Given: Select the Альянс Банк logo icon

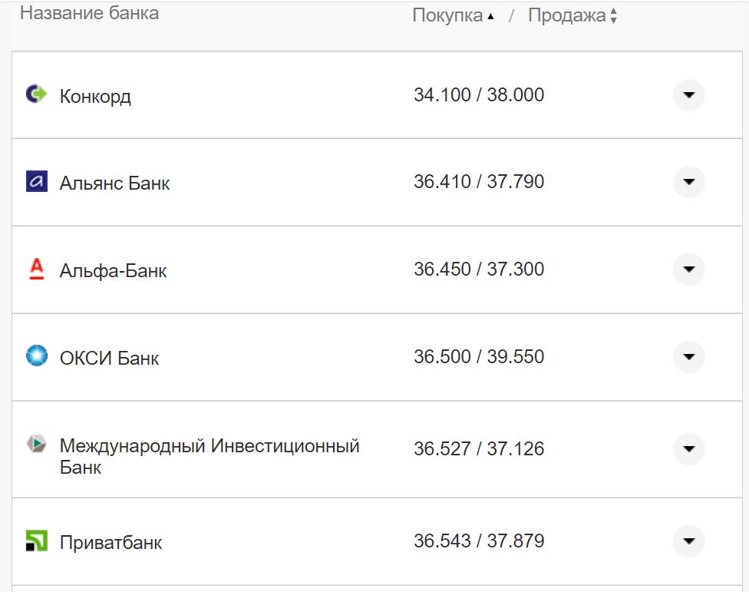Looking at the screenshot, I should (x=37, y=182).
